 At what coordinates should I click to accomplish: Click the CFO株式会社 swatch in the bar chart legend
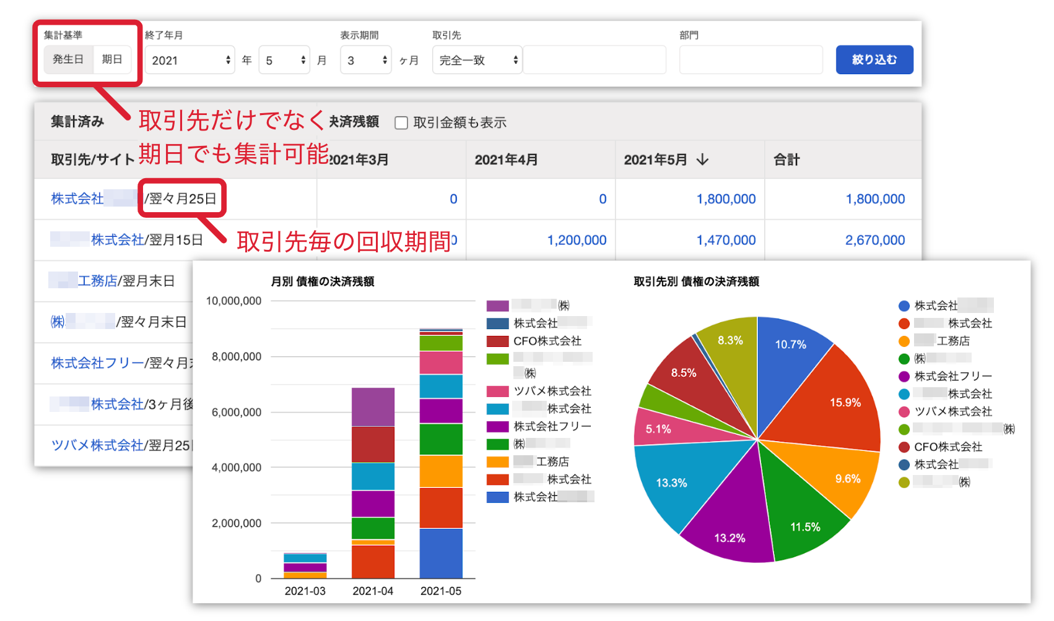(x=497, y=341)
